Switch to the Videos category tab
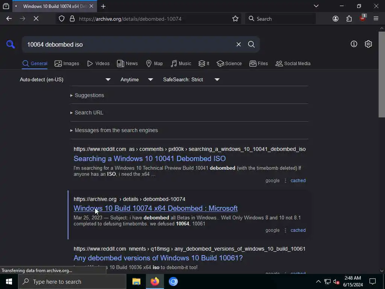This screenshot has height=289, width=385. click(98, 64)
